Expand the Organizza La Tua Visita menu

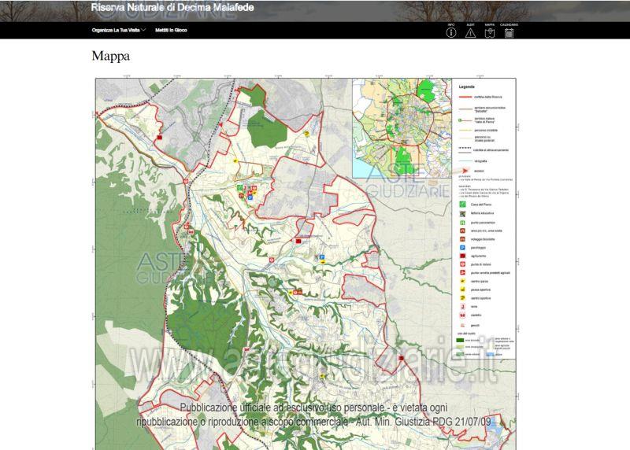(115, 30)
